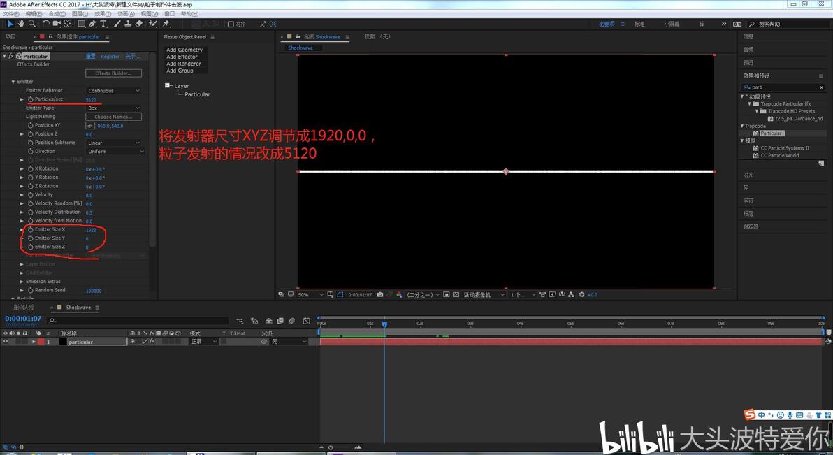Toggle the Particular fx effect switch

click(10, 56)
